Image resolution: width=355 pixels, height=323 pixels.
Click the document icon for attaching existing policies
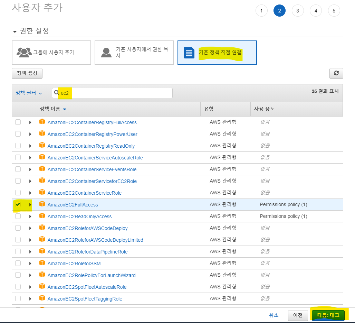click(189, 52)
